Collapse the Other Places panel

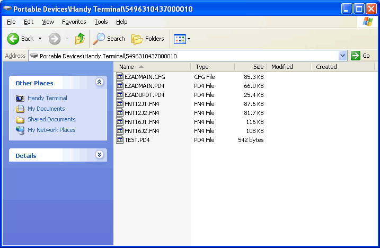tap(99, 82)
